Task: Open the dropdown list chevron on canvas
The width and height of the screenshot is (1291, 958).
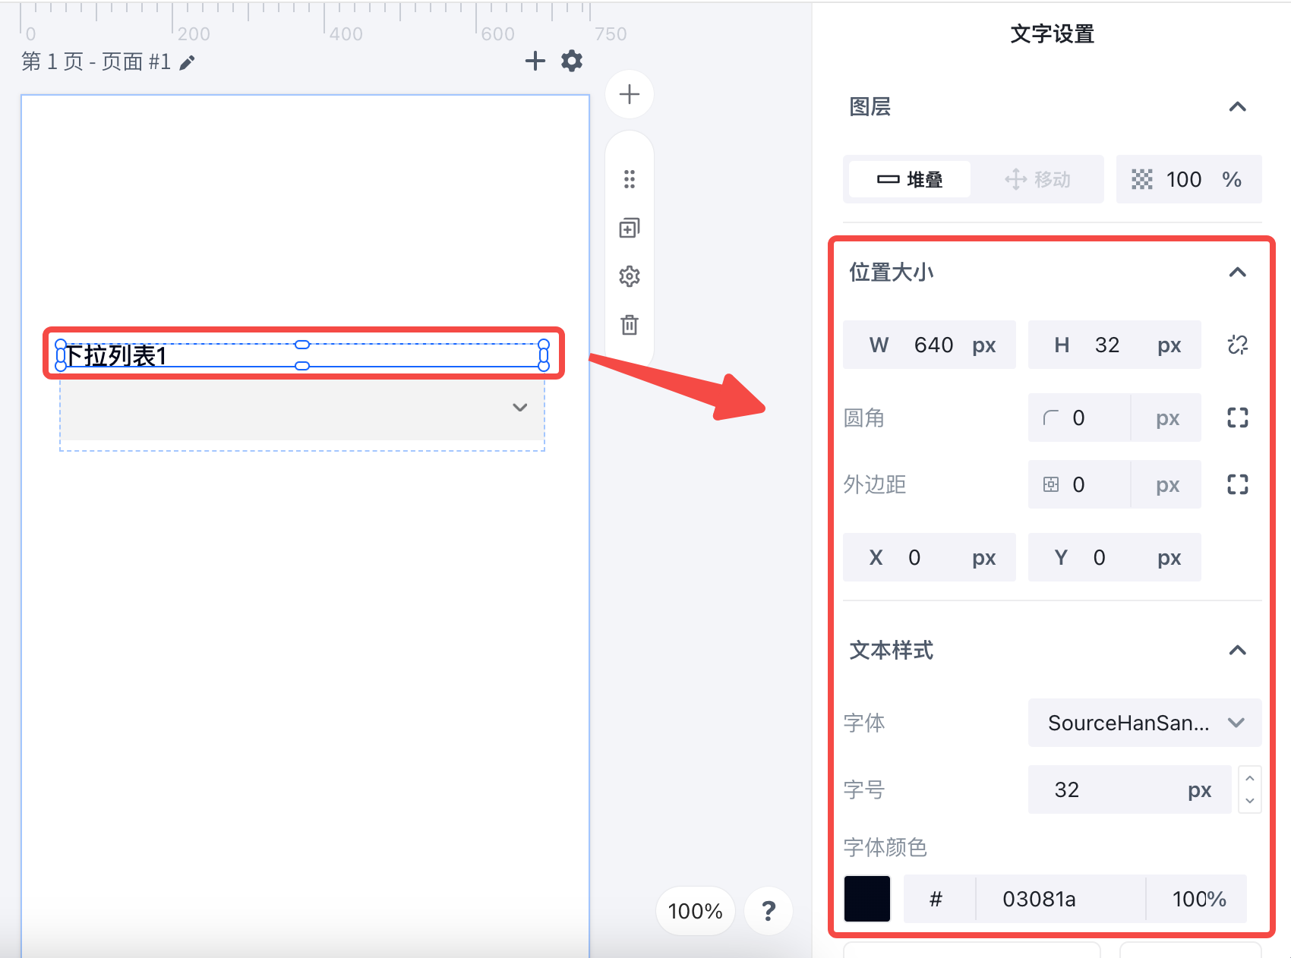Action: point(520,408)
